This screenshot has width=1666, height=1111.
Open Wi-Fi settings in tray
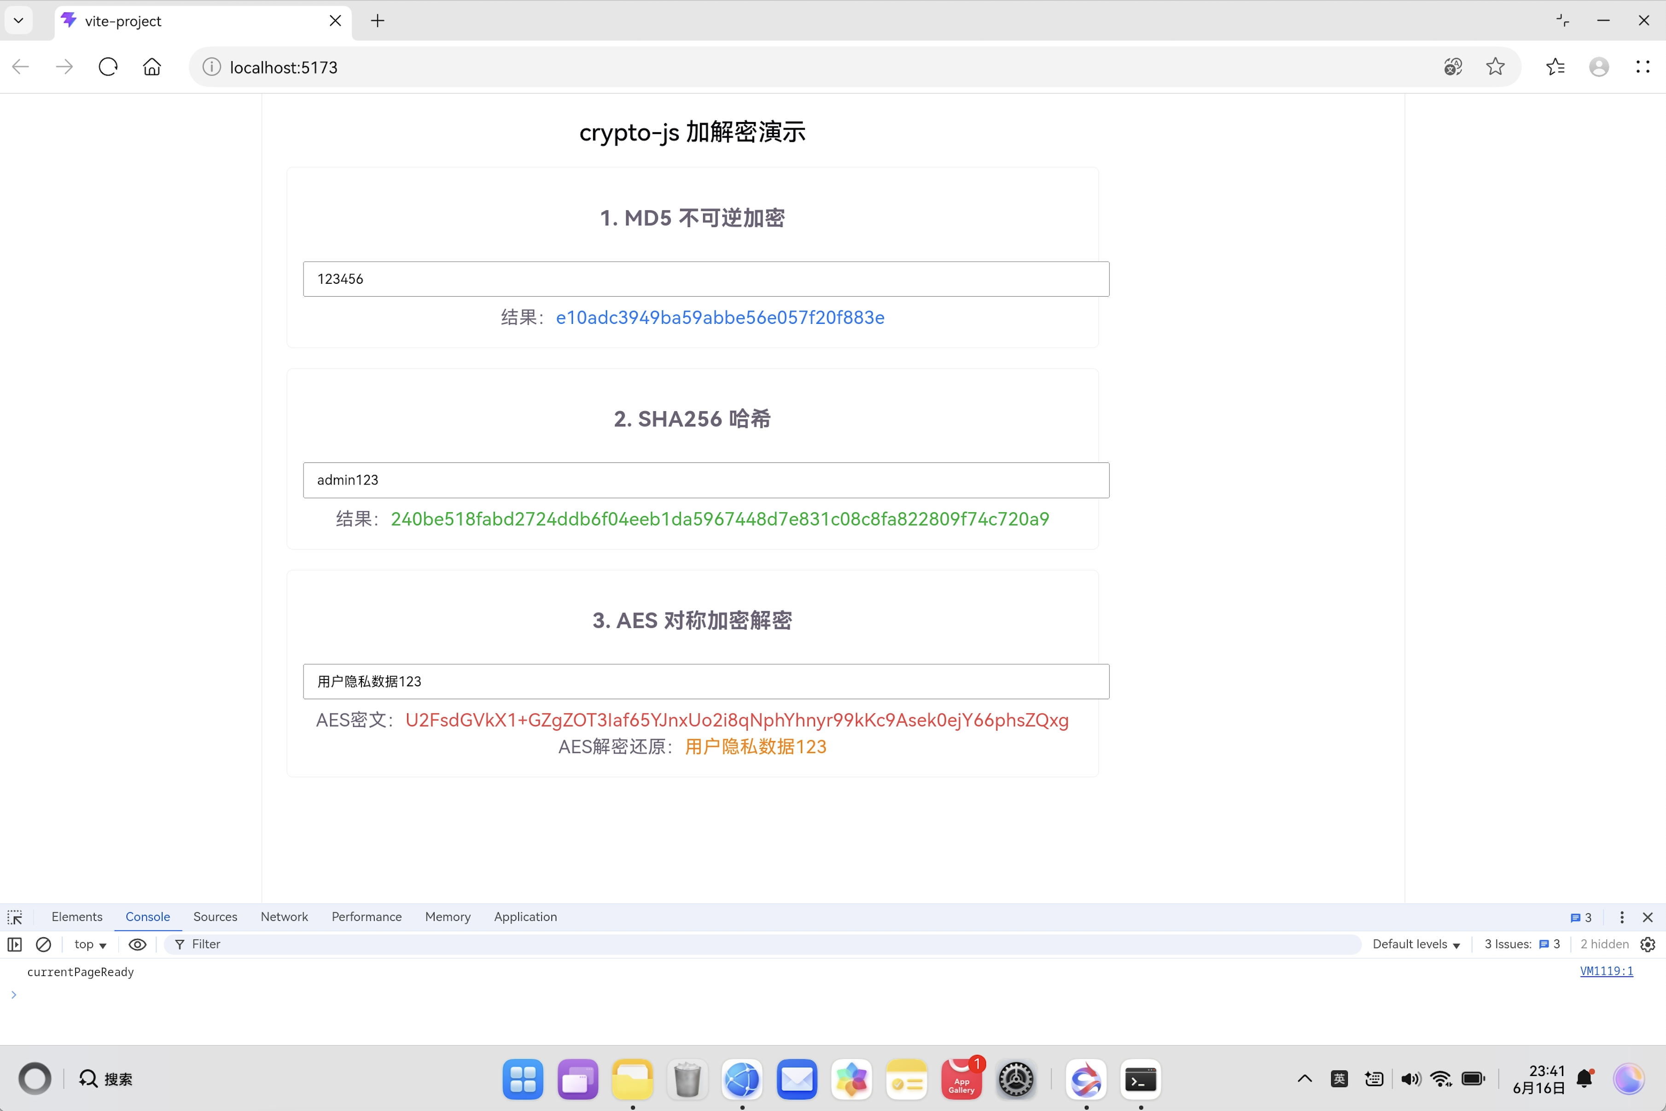[1441, 1078]
